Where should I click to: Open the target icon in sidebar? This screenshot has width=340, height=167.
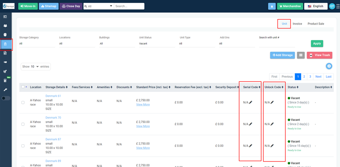point(5,71)
